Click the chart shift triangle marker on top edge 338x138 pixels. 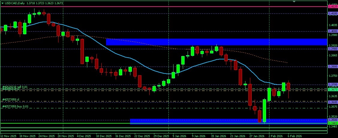pyautogui.click(x=294, y=2)
